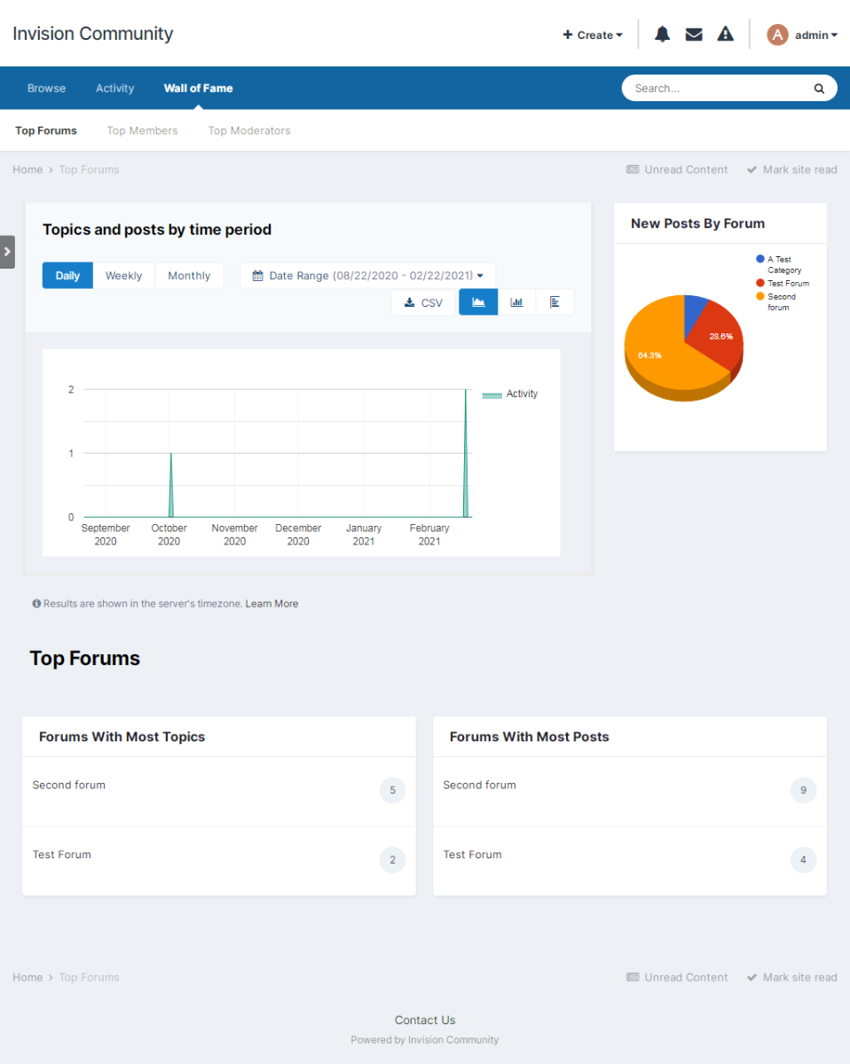Open the messages envelope icon
Image resolution: width=850 pixels, height=1064 pixels.
click(x=694, y=35)
